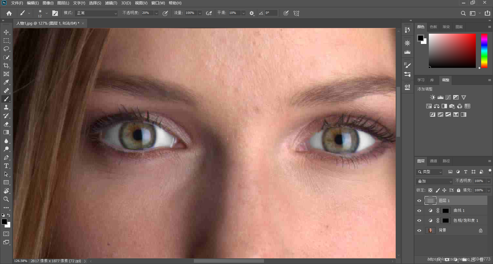Select the Crop tool
This screenshot has height=264, width=493.
point(6,66)
